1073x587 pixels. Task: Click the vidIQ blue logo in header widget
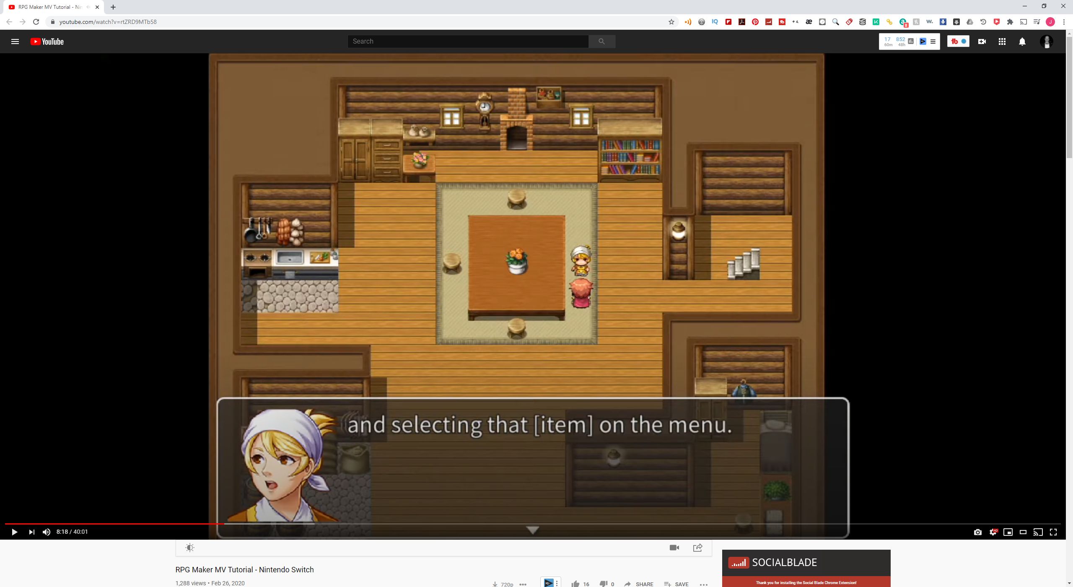coord(923,42)
